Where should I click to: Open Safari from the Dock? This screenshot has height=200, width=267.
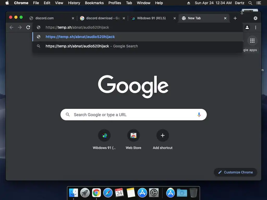coord(108,193)
